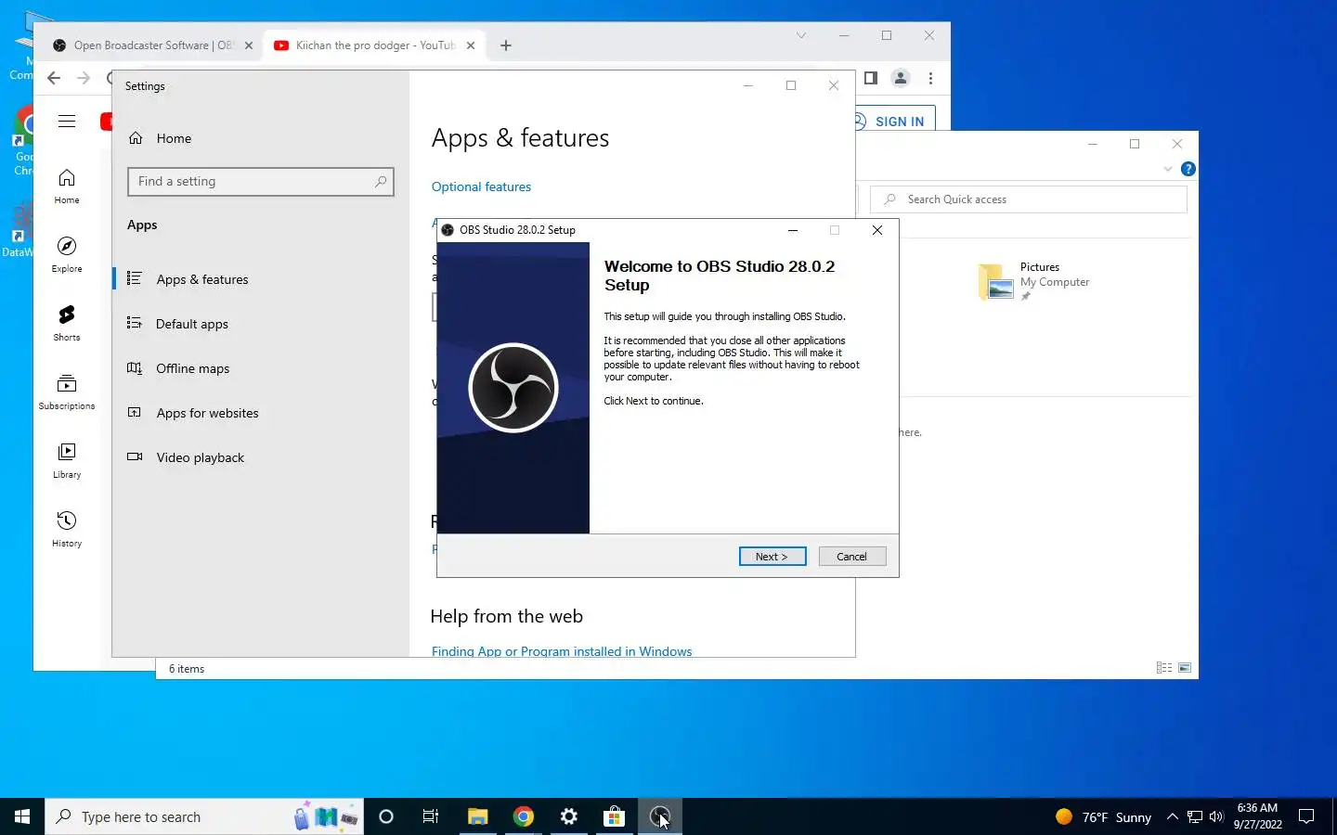Close the Open Broadcaster Software tab
1337x835 pixels.
tap(248, 45)
